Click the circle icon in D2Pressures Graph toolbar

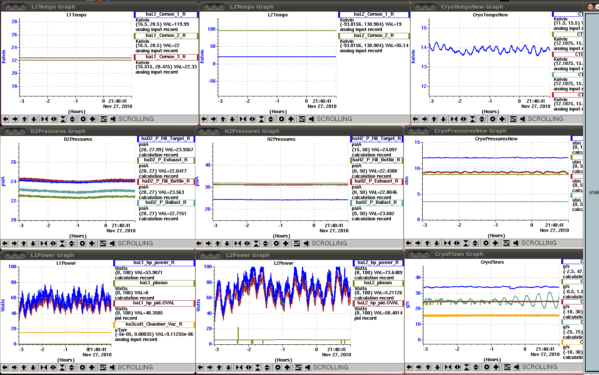pyautogui.click(x=83, y=244)
